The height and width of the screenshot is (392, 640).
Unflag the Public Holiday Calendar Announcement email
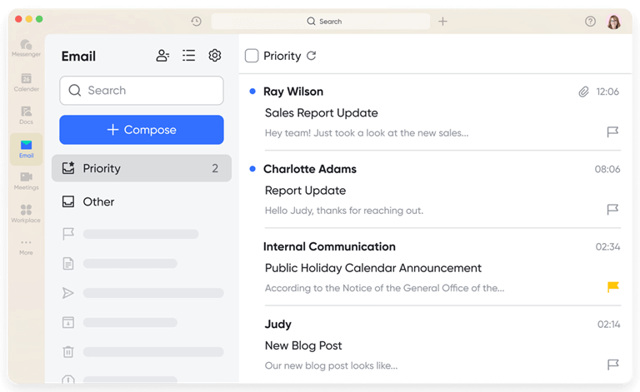click(613, 287)
